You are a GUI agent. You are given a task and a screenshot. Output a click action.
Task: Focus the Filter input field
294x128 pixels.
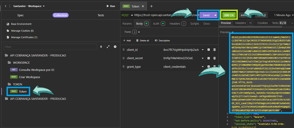coord(50,47)
